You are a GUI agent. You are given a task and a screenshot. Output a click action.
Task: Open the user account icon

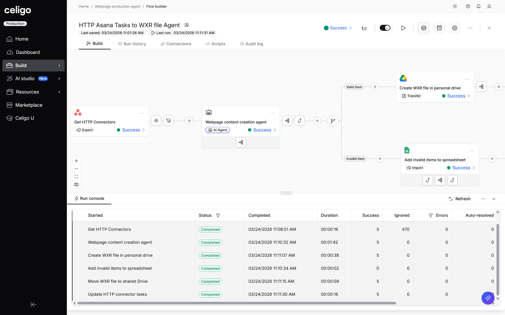click(489, 7)
